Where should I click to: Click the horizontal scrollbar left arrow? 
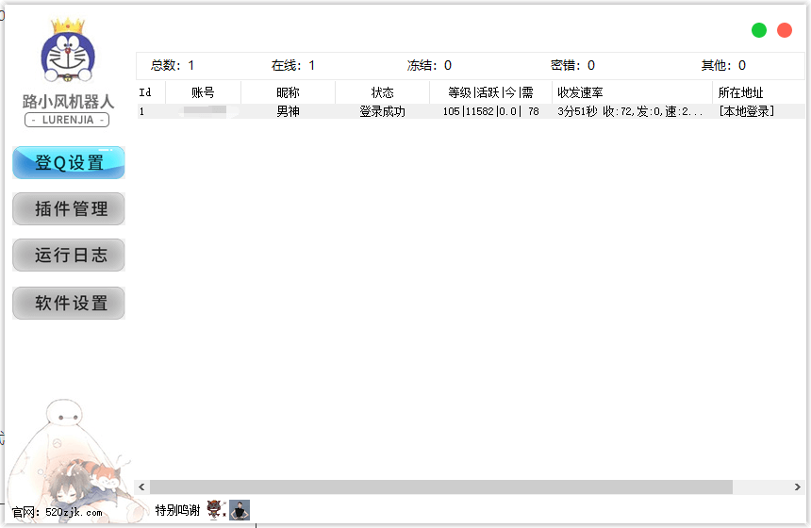coord(141,487)
